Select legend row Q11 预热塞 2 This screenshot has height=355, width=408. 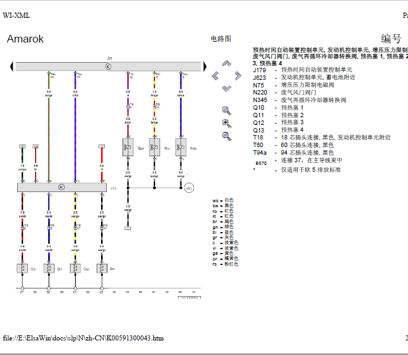[x=278, y=115]
